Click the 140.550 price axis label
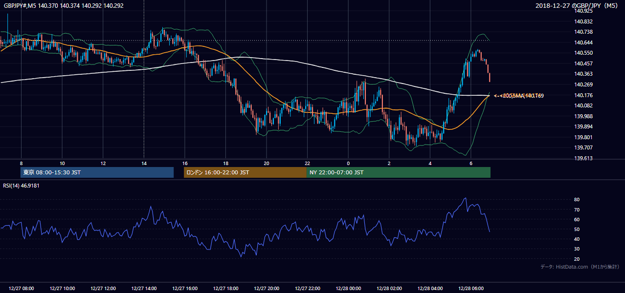625x293 pixels. click(583, 53)
